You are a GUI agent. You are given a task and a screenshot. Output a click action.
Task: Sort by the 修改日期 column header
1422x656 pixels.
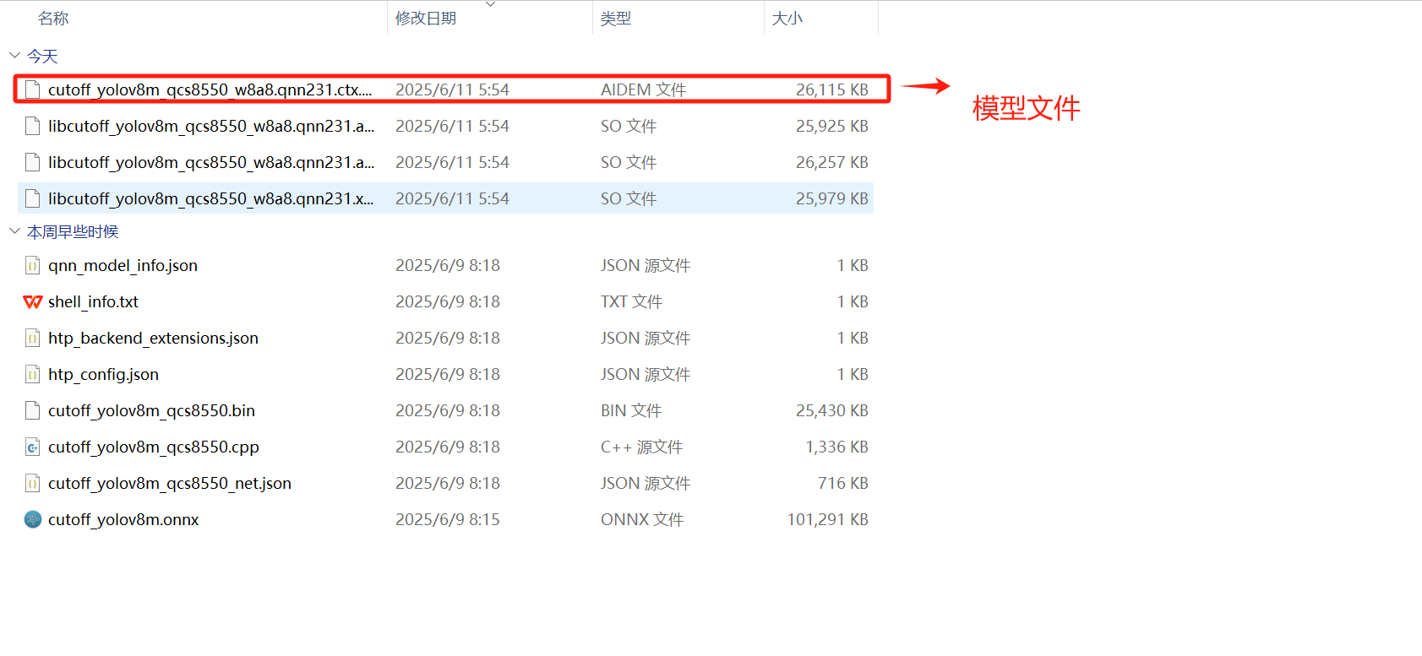point(426,18)
